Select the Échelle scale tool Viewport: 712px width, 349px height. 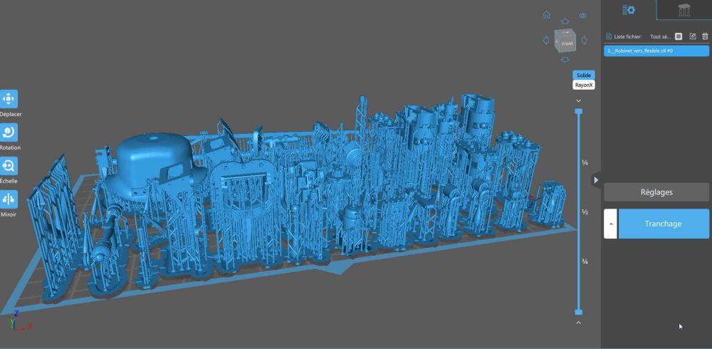tap(9, 166)
